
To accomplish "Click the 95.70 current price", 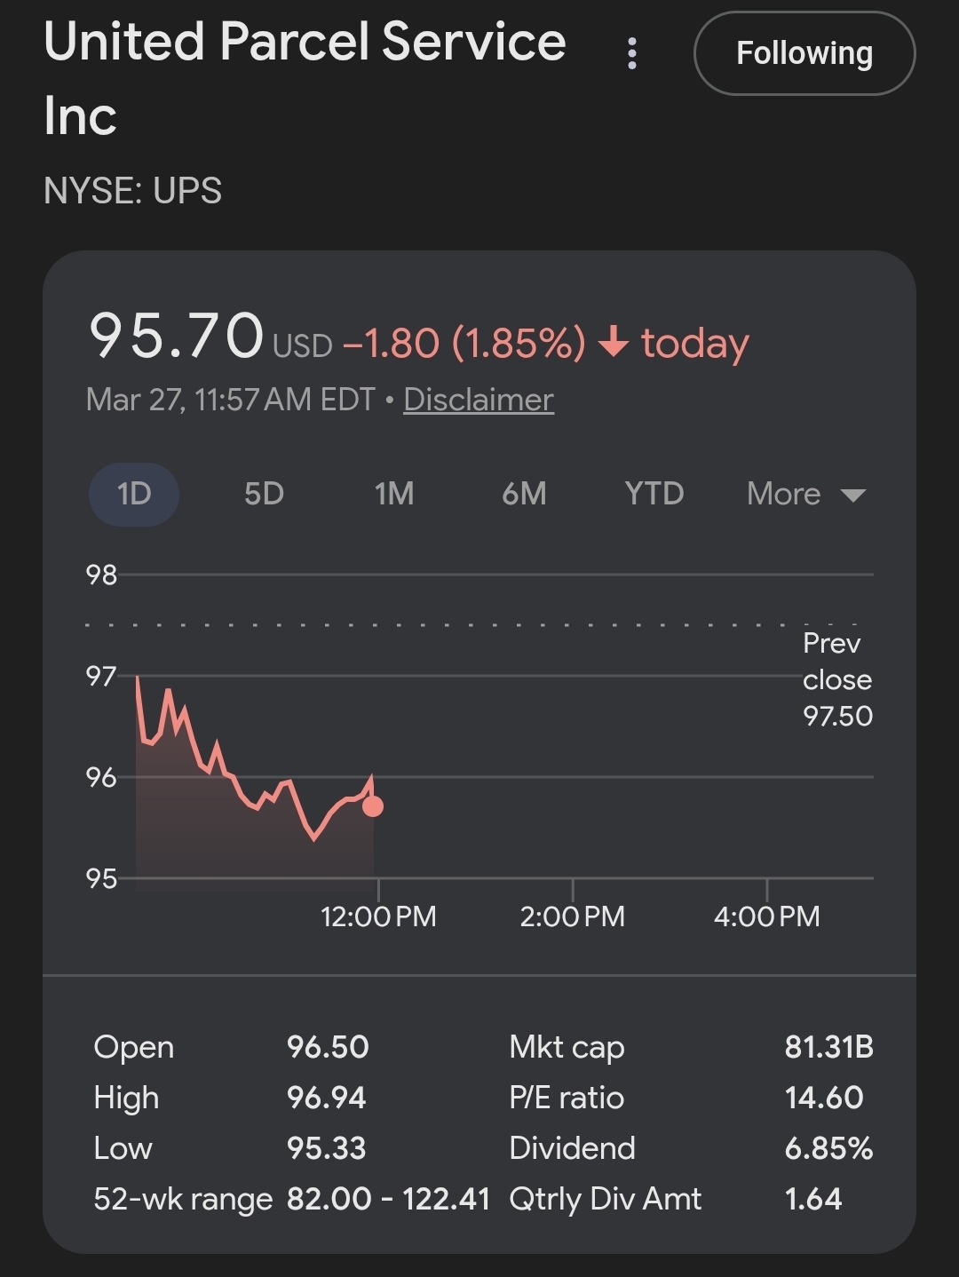I will click(x=177, y=337).
